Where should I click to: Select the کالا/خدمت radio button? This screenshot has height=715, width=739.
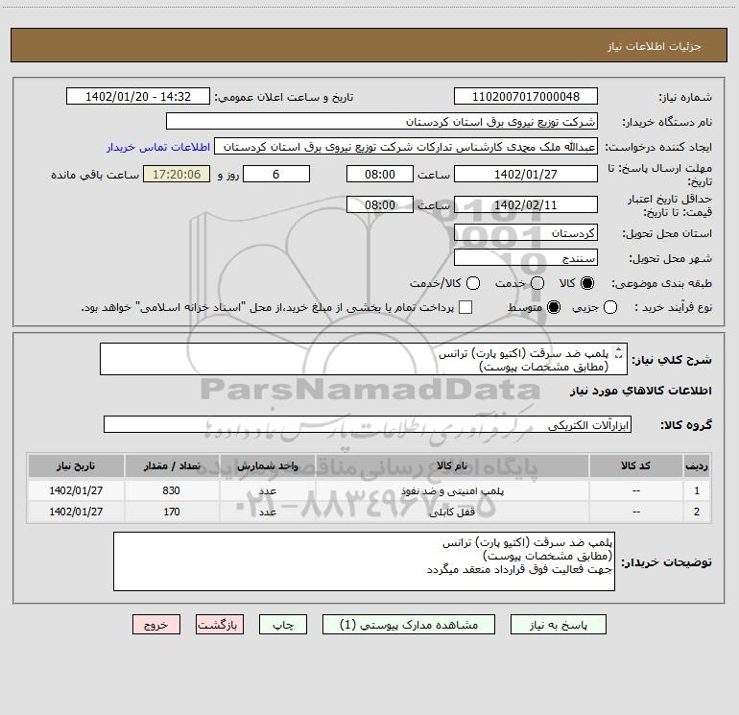click(473, 283)
